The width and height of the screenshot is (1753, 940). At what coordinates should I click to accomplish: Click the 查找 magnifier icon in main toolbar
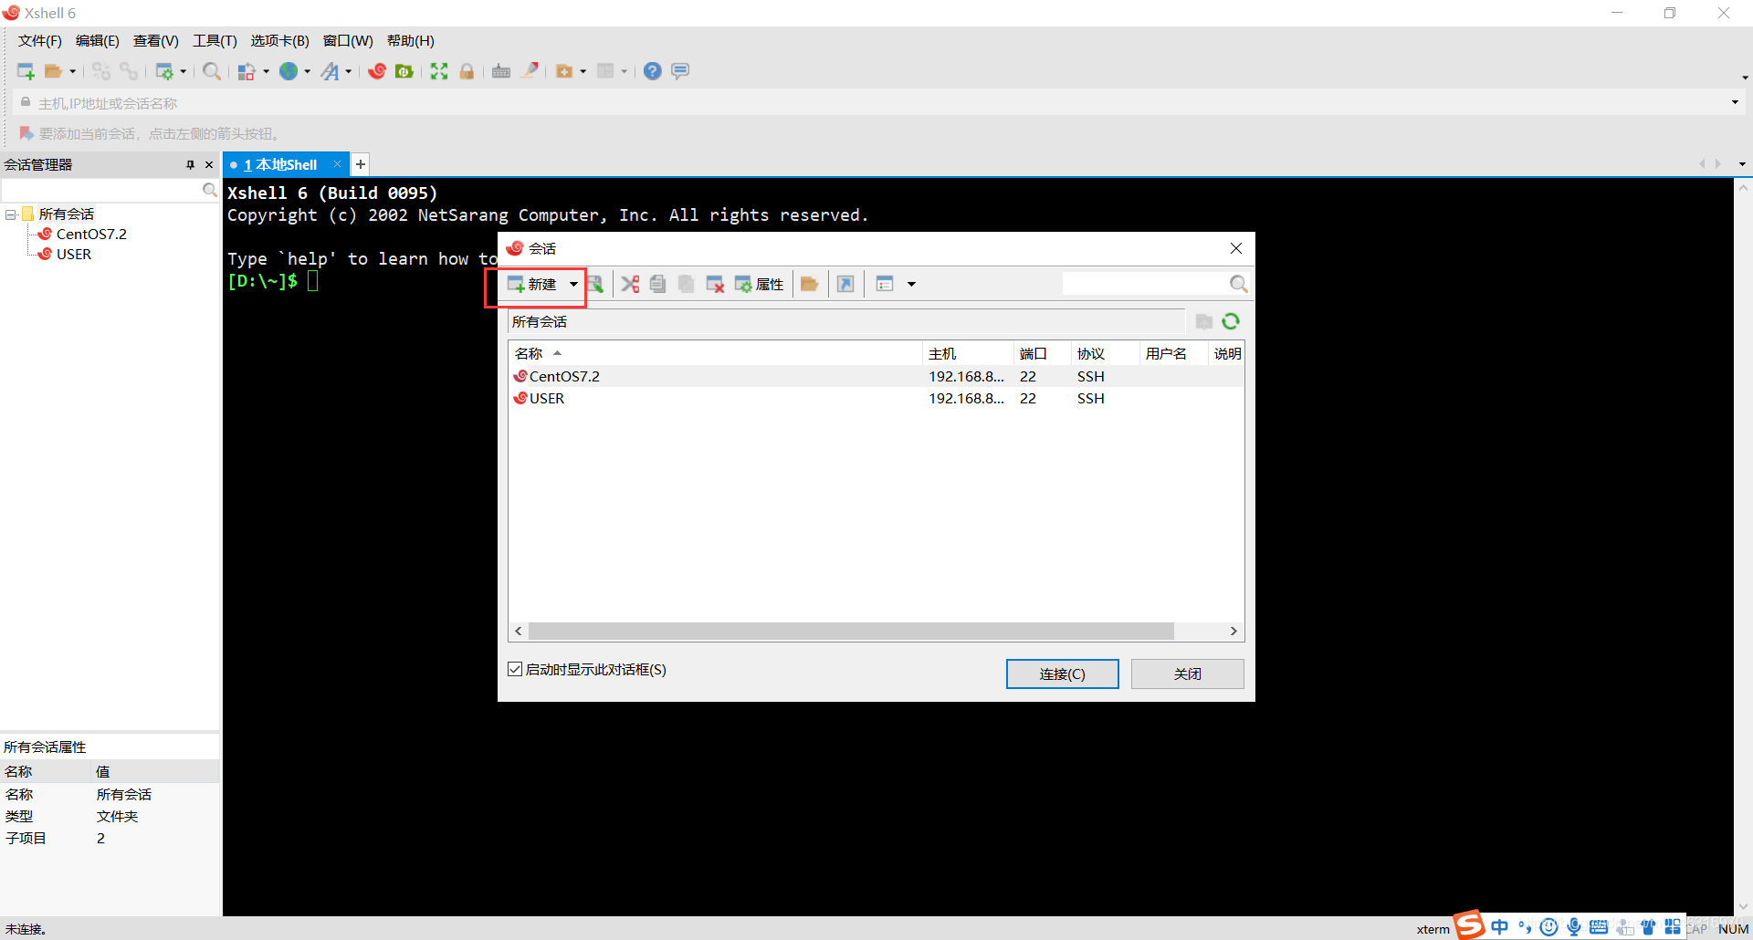[211, 70]
